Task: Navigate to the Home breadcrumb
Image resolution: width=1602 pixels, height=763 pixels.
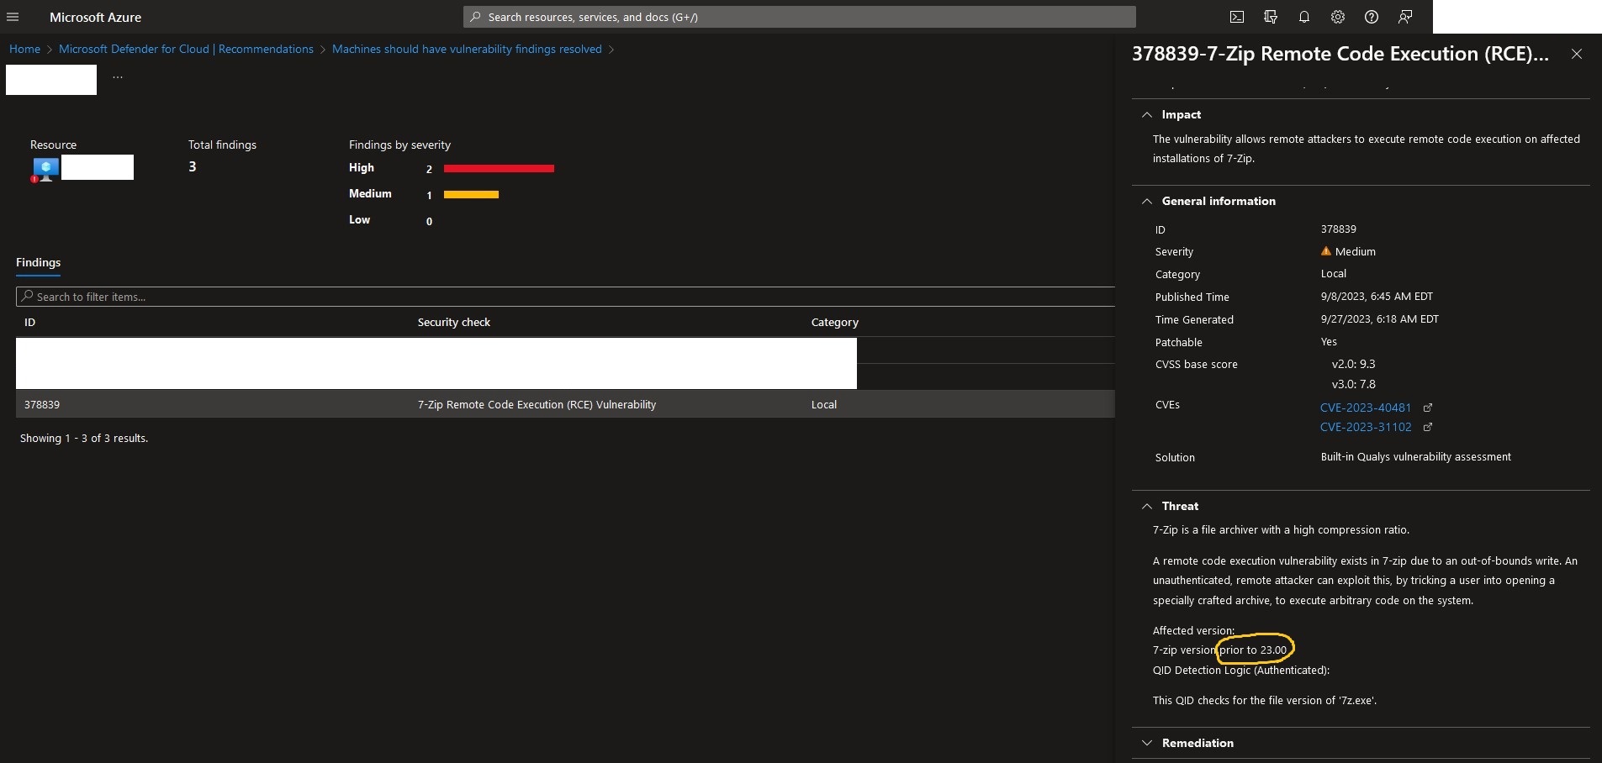Action: click(x=24, y=49)
